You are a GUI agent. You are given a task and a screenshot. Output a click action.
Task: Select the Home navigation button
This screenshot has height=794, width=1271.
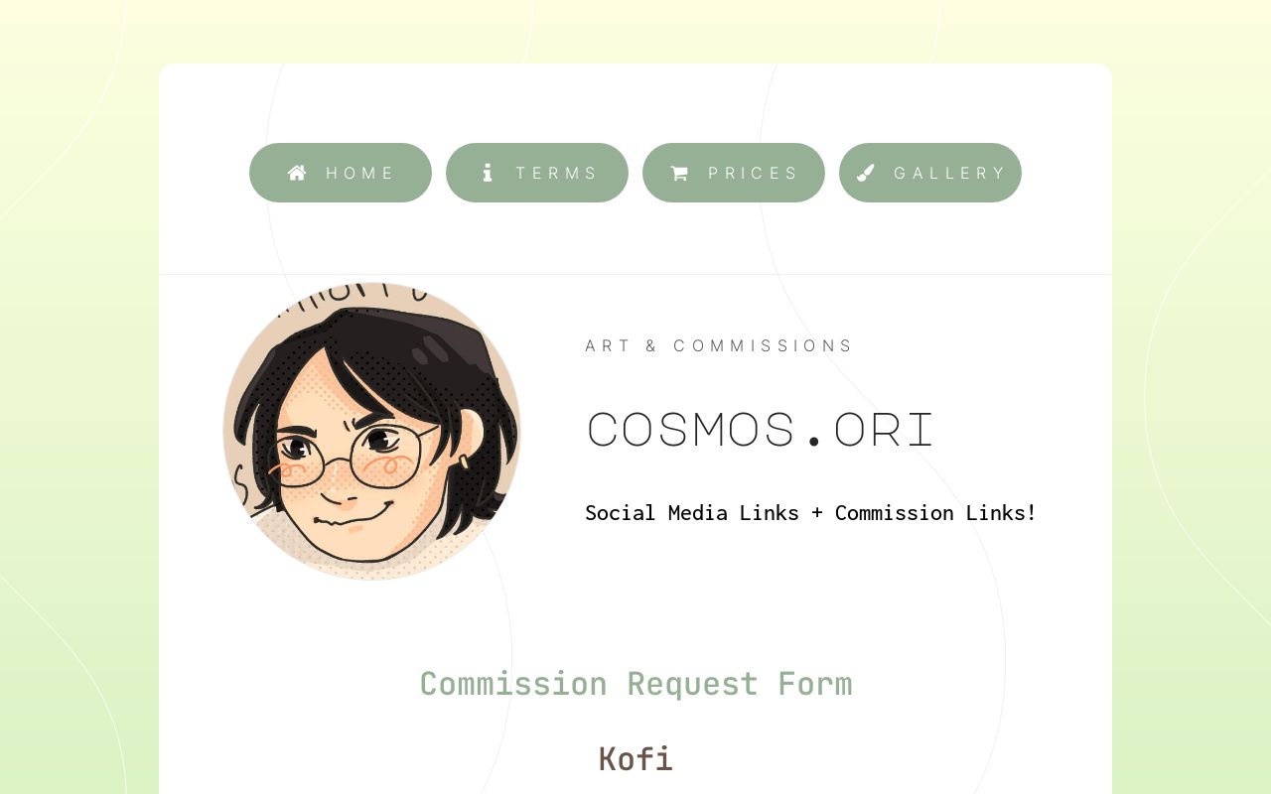[341, 173]
